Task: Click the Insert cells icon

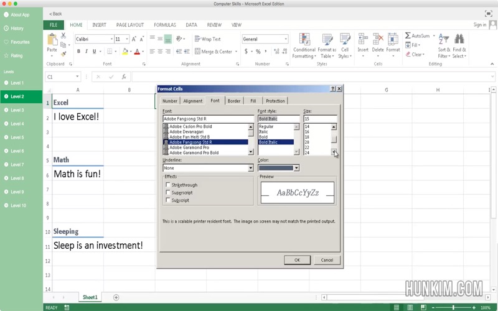Action: (363, 39)
